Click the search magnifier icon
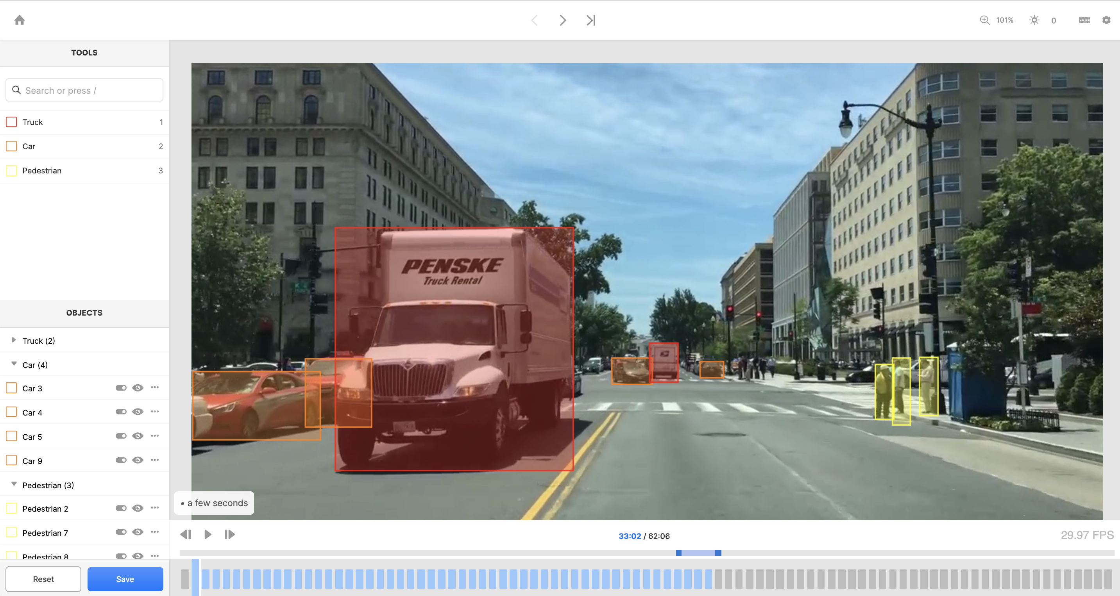Image resolution: width=1120 pixels, height=596 pixels. point(16,90)
